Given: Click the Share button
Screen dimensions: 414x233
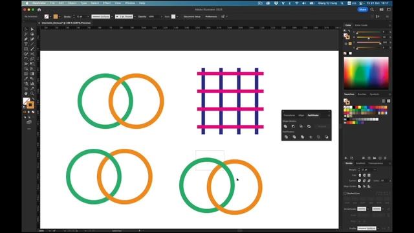Looking at the screenshot, I should [362, 10].
